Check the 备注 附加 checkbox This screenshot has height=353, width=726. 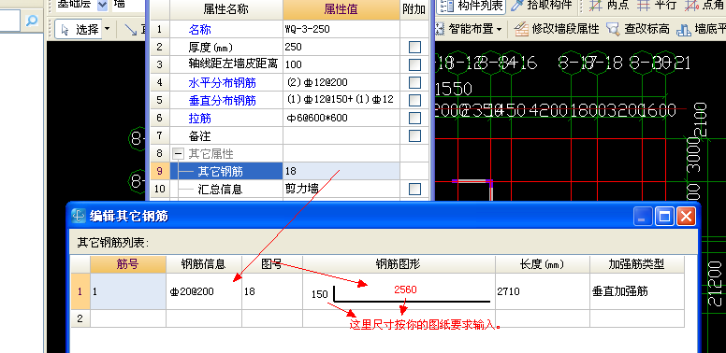pos(414,135)
